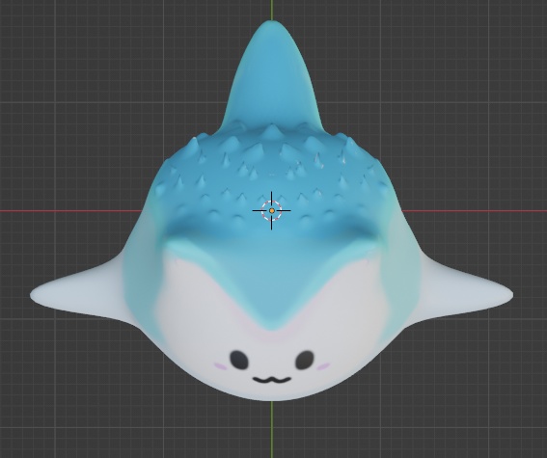Click the shark's right black eye
The width and height of the screenshot is (547, 458).
coord(305,360)
